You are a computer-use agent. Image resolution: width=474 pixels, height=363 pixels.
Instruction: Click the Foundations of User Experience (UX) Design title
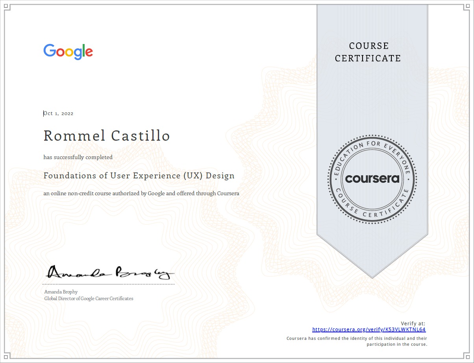139,176
